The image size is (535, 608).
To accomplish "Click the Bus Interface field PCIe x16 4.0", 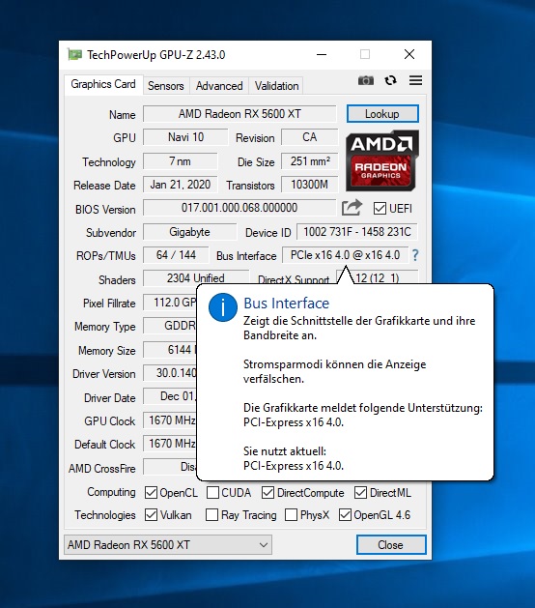I will click(x=345, y=255).
